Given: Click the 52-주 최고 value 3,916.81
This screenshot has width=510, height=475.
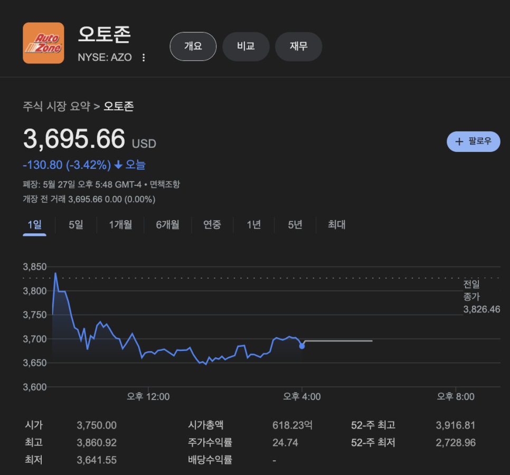Looking at the screenshot, I should (455, 425).
